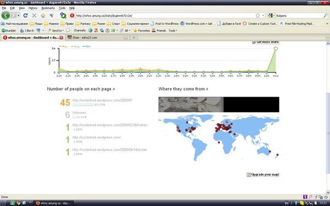
Task: Click the search box containing Bulgaria
Action: point(299,15)
